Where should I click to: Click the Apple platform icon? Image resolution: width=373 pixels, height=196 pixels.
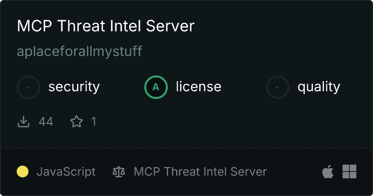pos(328,171)
